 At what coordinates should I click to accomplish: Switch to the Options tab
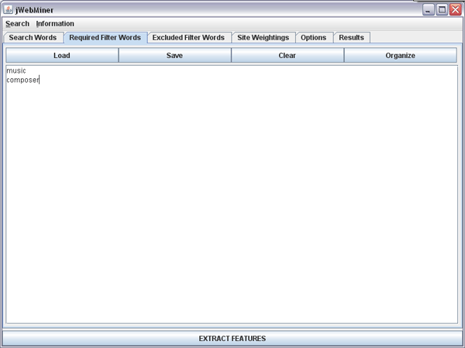tap(313, 37)
